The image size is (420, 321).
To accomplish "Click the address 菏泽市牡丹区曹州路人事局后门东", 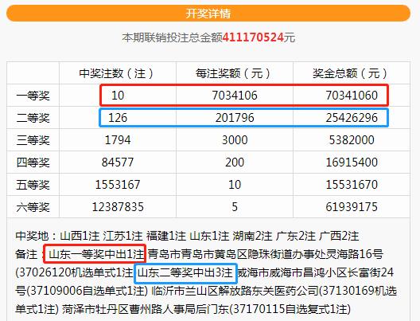I will (x=146, y=309).
